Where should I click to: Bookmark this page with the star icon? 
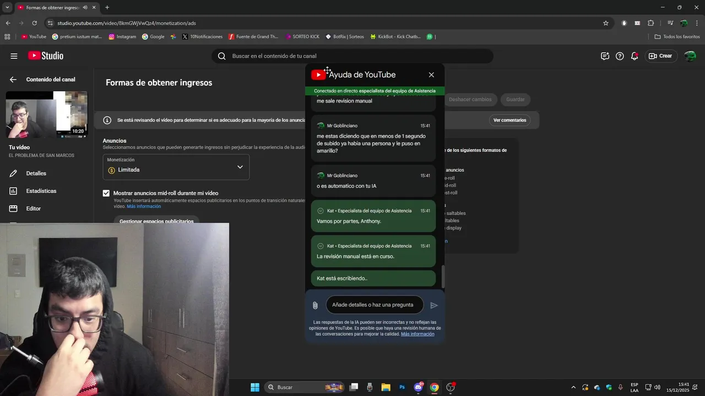(x=606, y=23)
